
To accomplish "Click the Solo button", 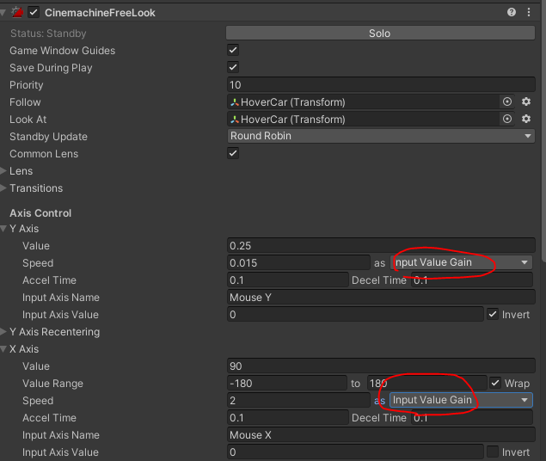I will click(x=380, y=33).
